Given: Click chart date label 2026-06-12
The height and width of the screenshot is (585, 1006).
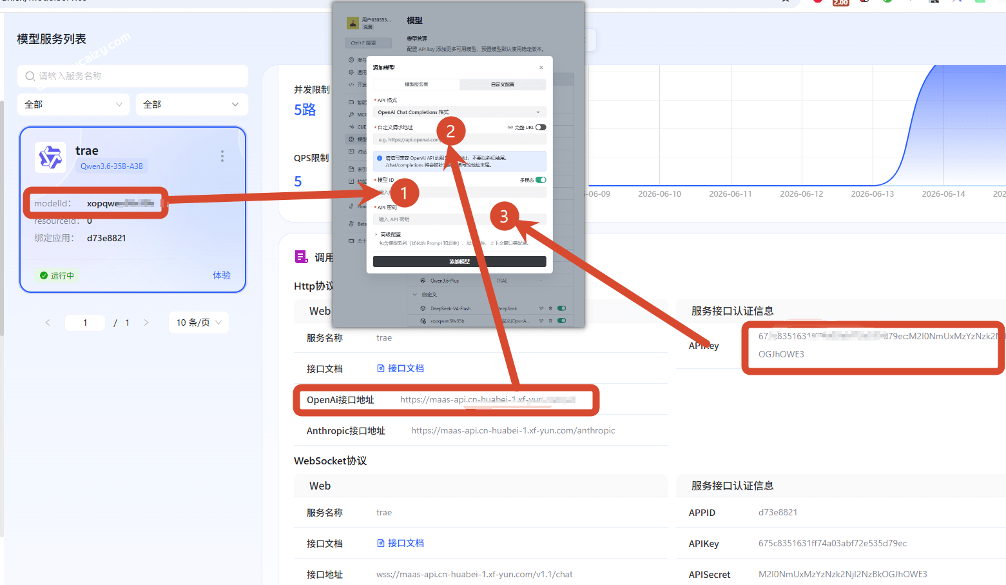Looking at the screenshot, I should click(802, 194).
